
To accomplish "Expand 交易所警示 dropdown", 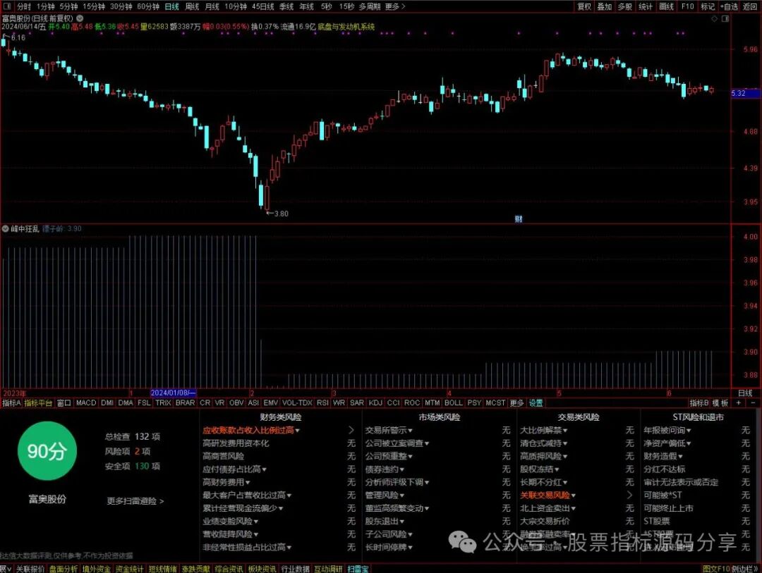I will click(389, 430).
